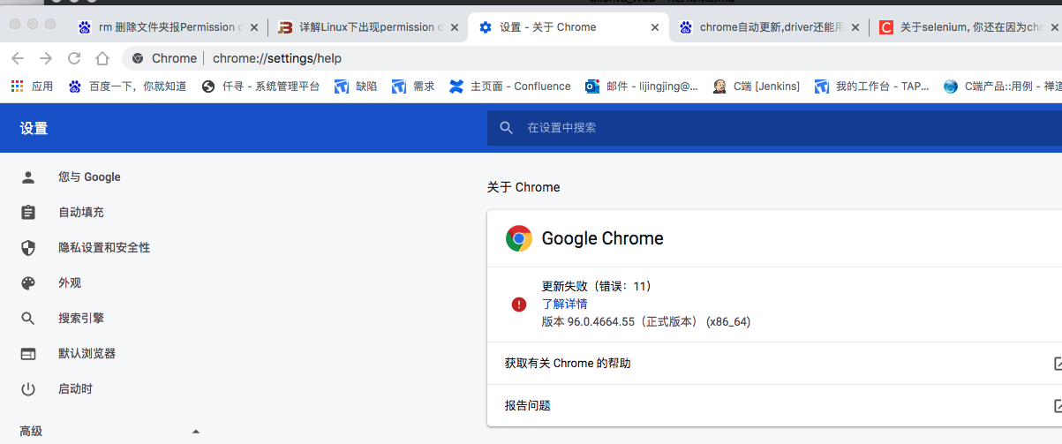Collapse the 高级 advanced section arrow
This screenshot has width=1062, height=444.
[196, 432]
